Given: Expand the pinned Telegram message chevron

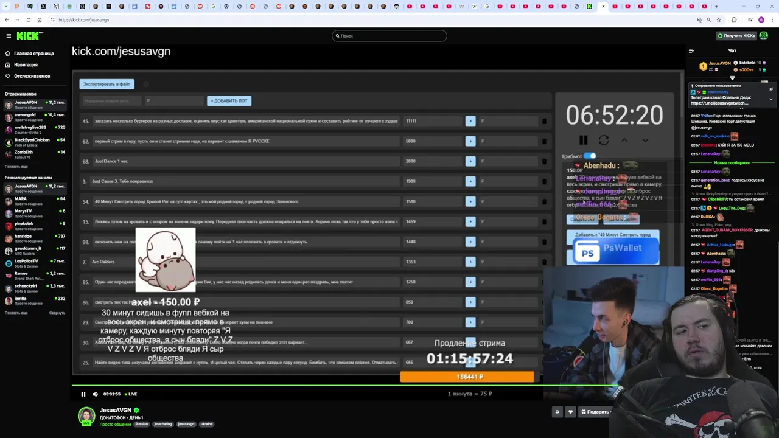Looking at the screenshot, I should (770, 99).
